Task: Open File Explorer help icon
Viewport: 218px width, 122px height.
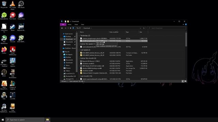Action: point(186,24)
